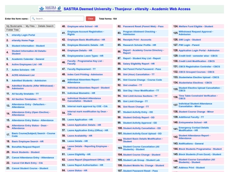Open Notifications - General
This screenshot has width=229, height=172.
[x=191, y=144]
